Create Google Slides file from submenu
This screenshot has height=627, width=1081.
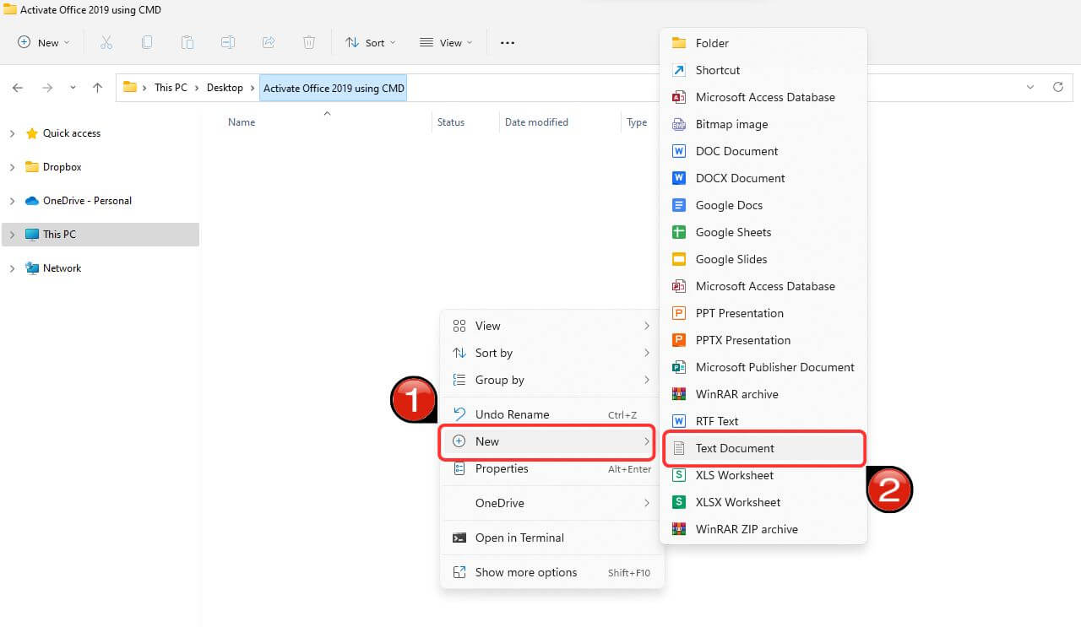point(763,259)
